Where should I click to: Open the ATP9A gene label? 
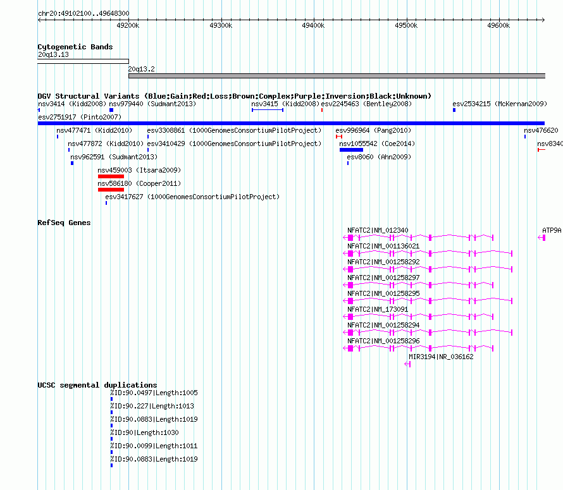click(x=552, y=231)
